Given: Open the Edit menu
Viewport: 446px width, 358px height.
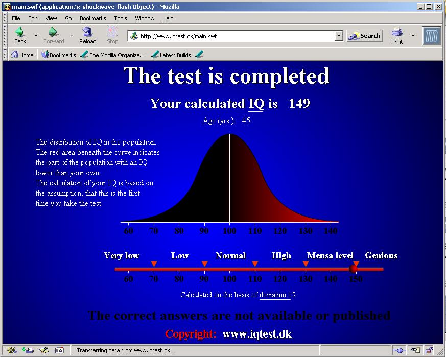Looking at the screenshot, I should pyautogui.click(x=33, y=18).
